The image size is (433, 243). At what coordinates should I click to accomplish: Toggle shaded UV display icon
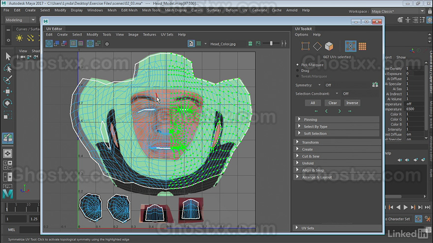(57, 44)
